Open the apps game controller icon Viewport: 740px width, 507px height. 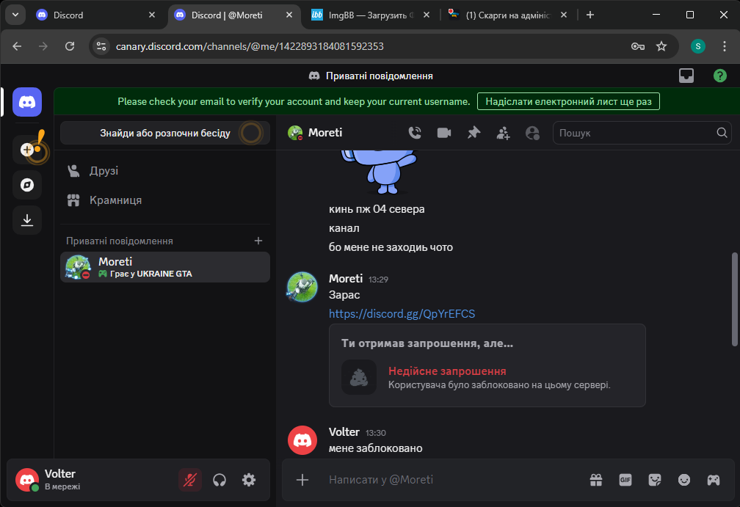tap(713, 480)
